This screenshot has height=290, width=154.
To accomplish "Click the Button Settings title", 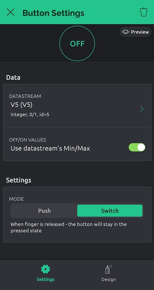I will [x=53, y=13].
